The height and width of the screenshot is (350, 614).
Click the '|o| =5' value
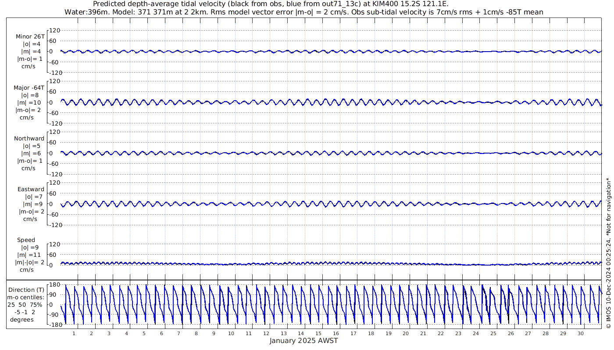(32, 146)
